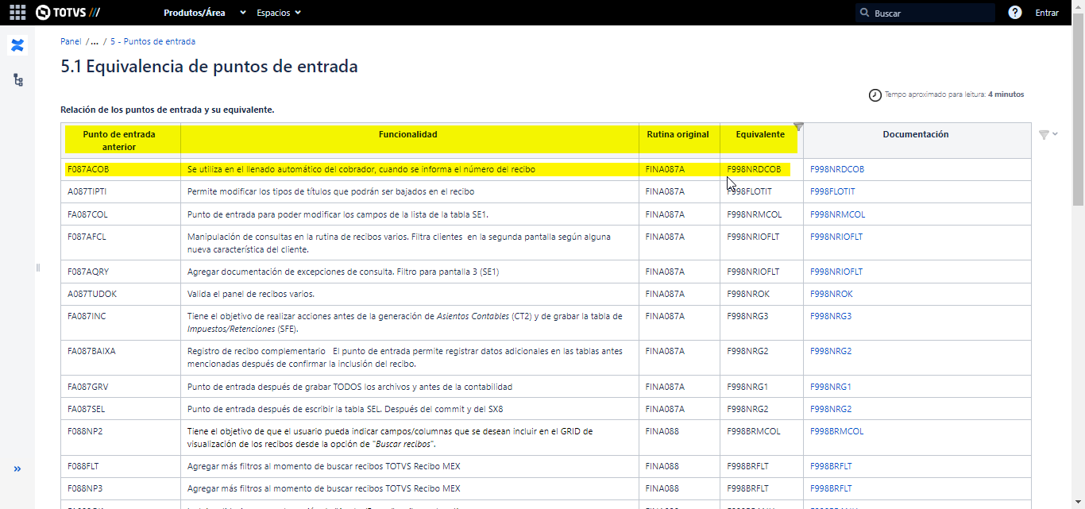Select the FA087GRV cell

tap(121, 387)
